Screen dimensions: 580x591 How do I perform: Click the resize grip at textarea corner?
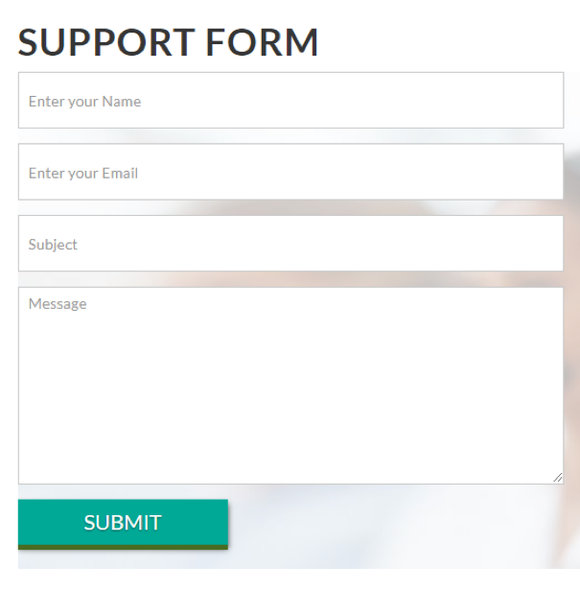[557, 478]
